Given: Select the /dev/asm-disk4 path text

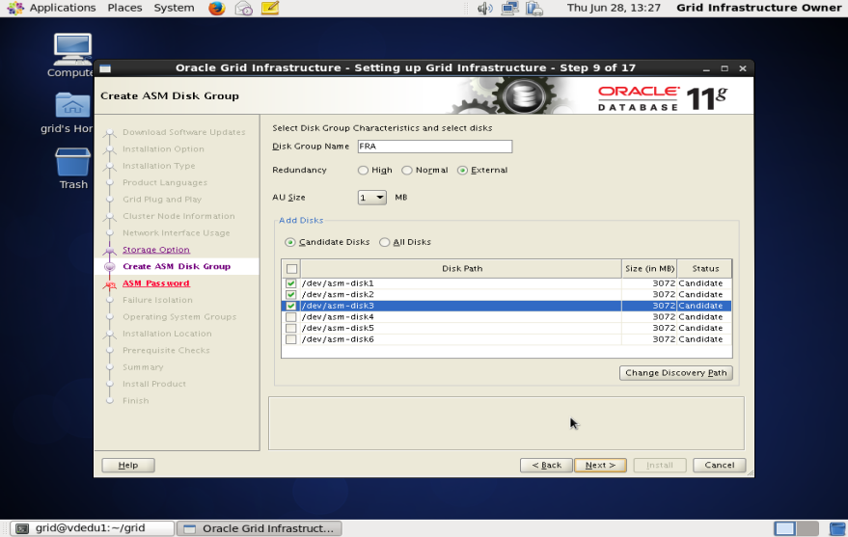Looking at the screenshot, I should pos(338,317).
